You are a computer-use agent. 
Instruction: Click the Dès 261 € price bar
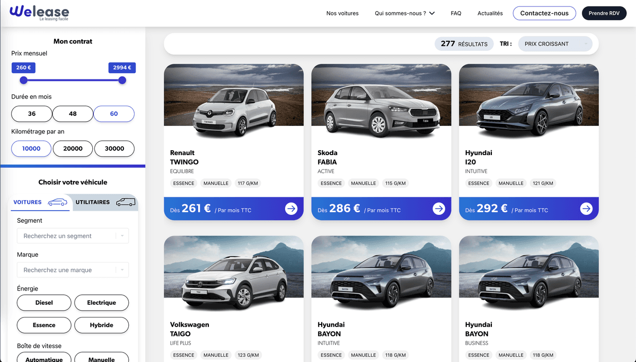(234, 209)
